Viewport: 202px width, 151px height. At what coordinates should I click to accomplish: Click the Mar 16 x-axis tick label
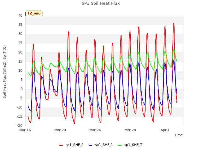point(25,130)
